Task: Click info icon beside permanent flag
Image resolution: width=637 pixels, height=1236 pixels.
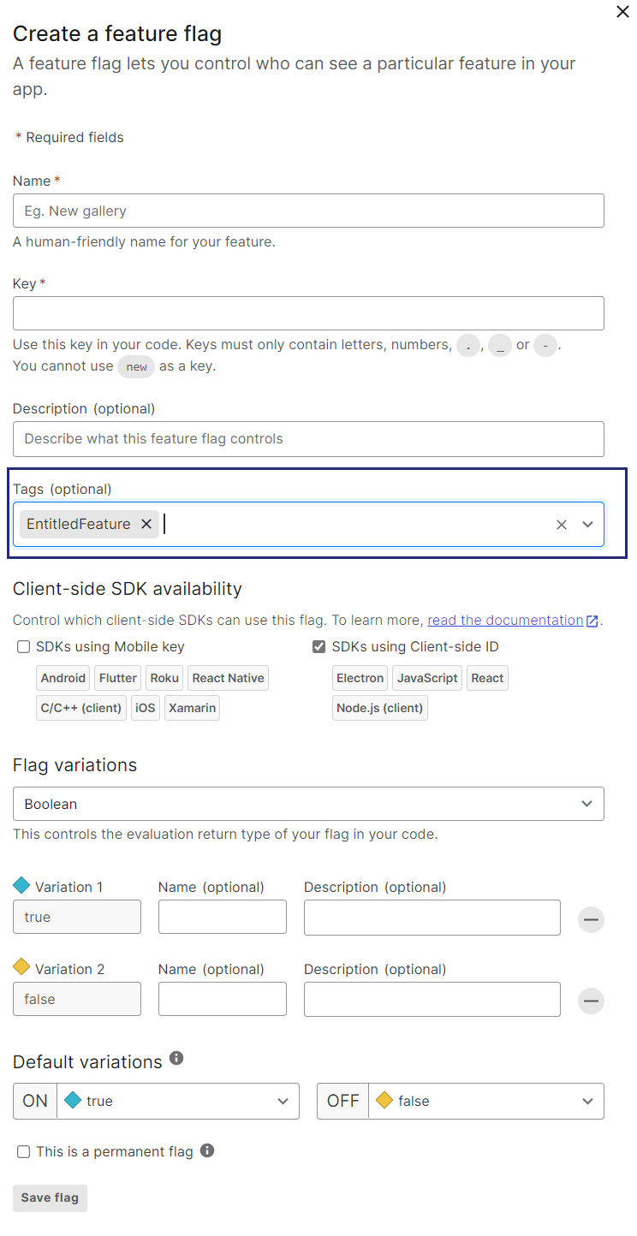Action: click(207, 1150)
